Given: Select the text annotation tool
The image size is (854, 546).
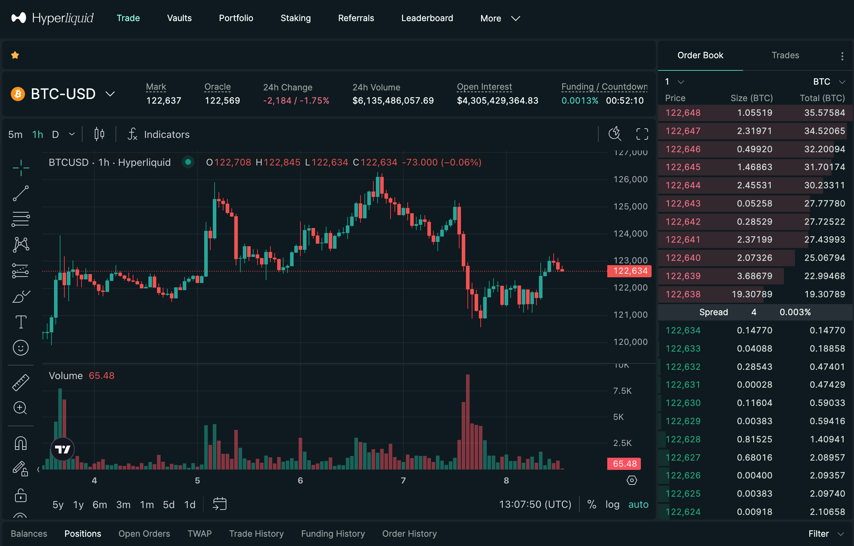Looking at the screenshot, I should click(x=21, y=322).
